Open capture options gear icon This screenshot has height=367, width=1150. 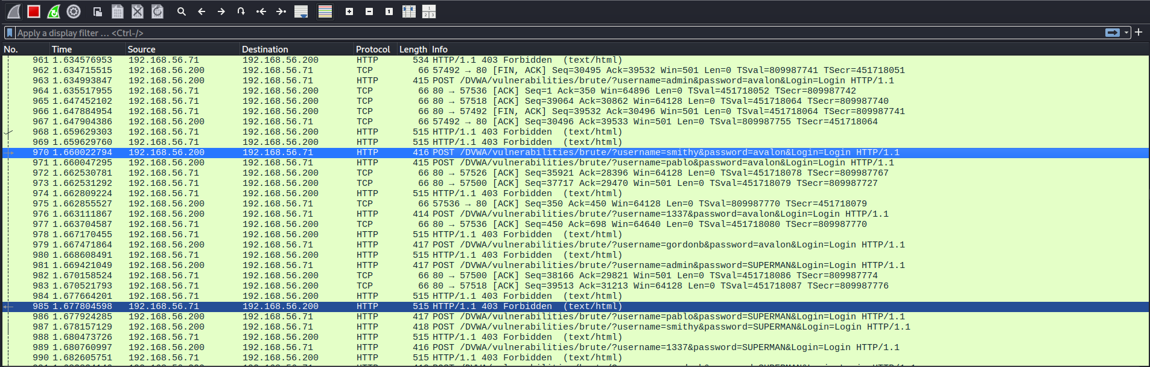(74, 11)
